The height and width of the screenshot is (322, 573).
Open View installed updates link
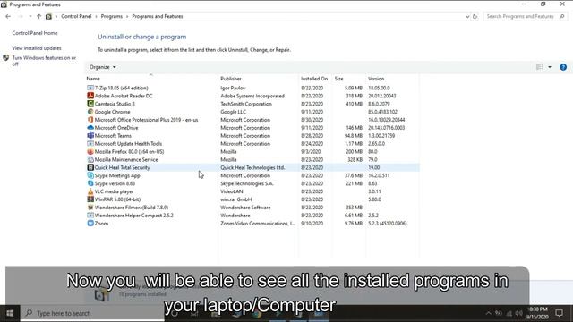37,48
